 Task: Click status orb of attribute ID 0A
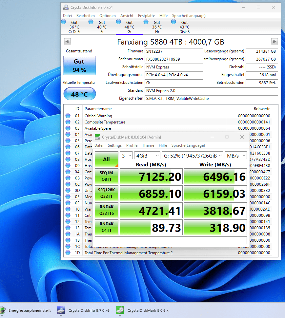pyautogui.click(x=68, y=172)
